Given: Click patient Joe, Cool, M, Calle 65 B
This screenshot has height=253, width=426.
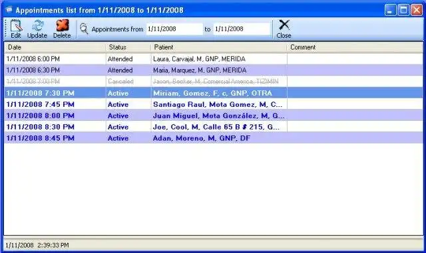Looking at the screenshot, I should pyautogui.click(x=216, y=127).
